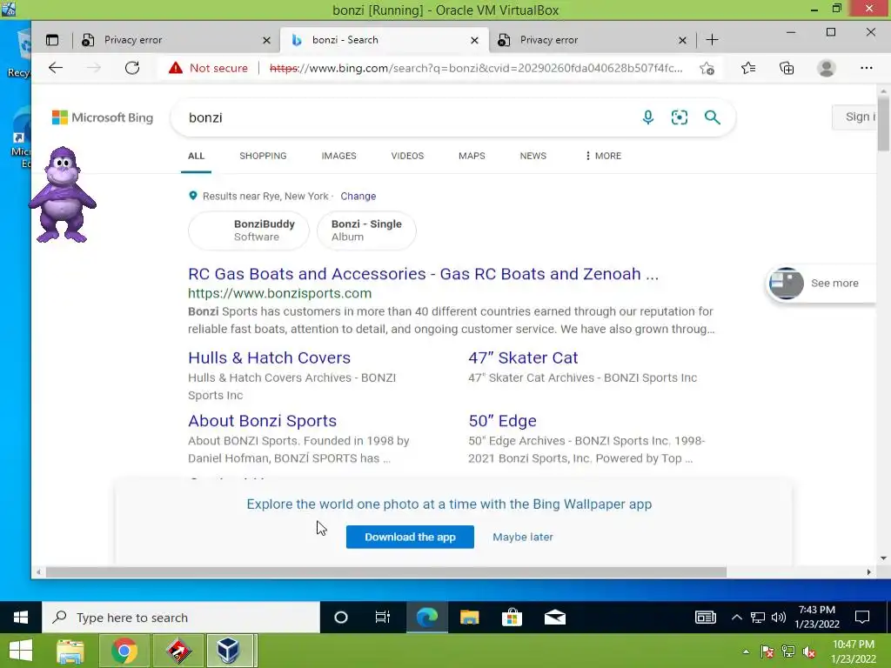Select the bonzi - Search tab
The image size is (891, 668).
(x=384, y=40)
